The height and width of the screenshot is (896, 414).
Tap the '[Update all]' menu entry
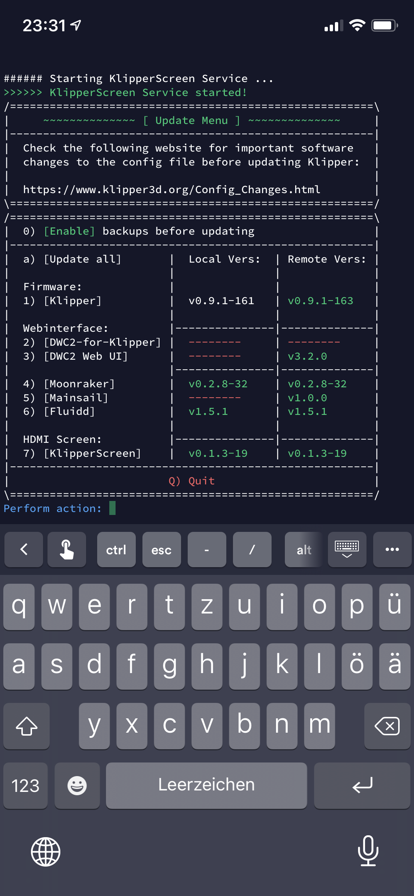[x=82, y=259]
